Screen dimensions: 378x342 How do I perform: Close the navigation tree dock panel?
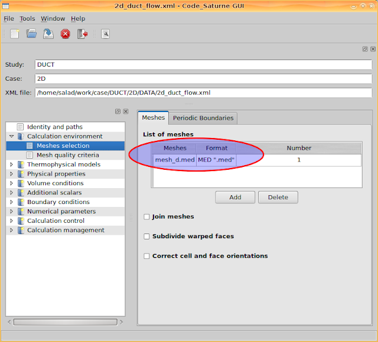(126, 111)
